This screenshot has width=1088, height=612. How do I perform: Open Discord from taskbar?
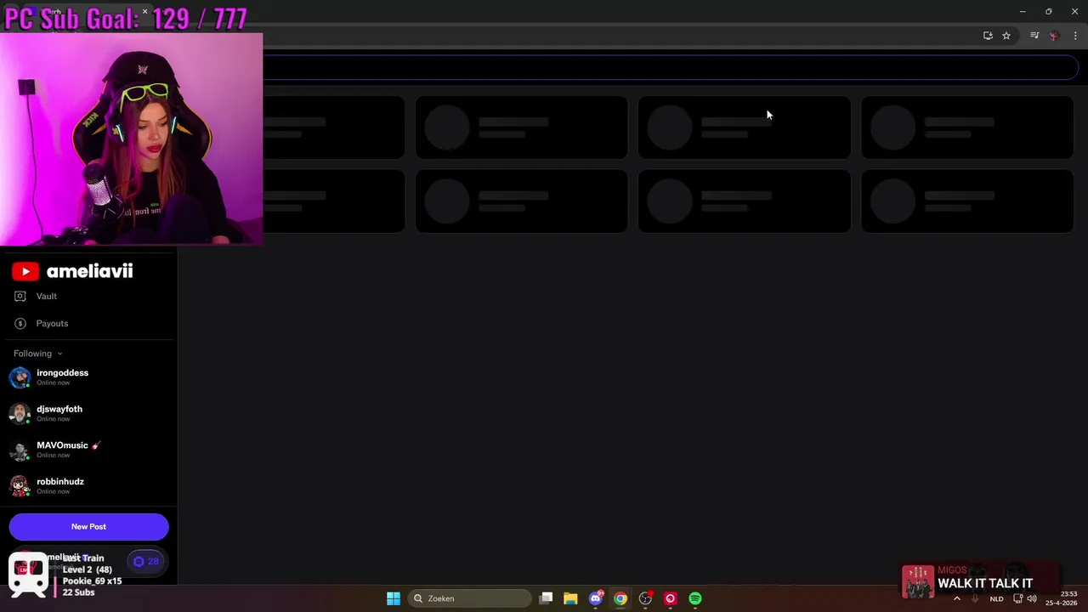[596, 598]
